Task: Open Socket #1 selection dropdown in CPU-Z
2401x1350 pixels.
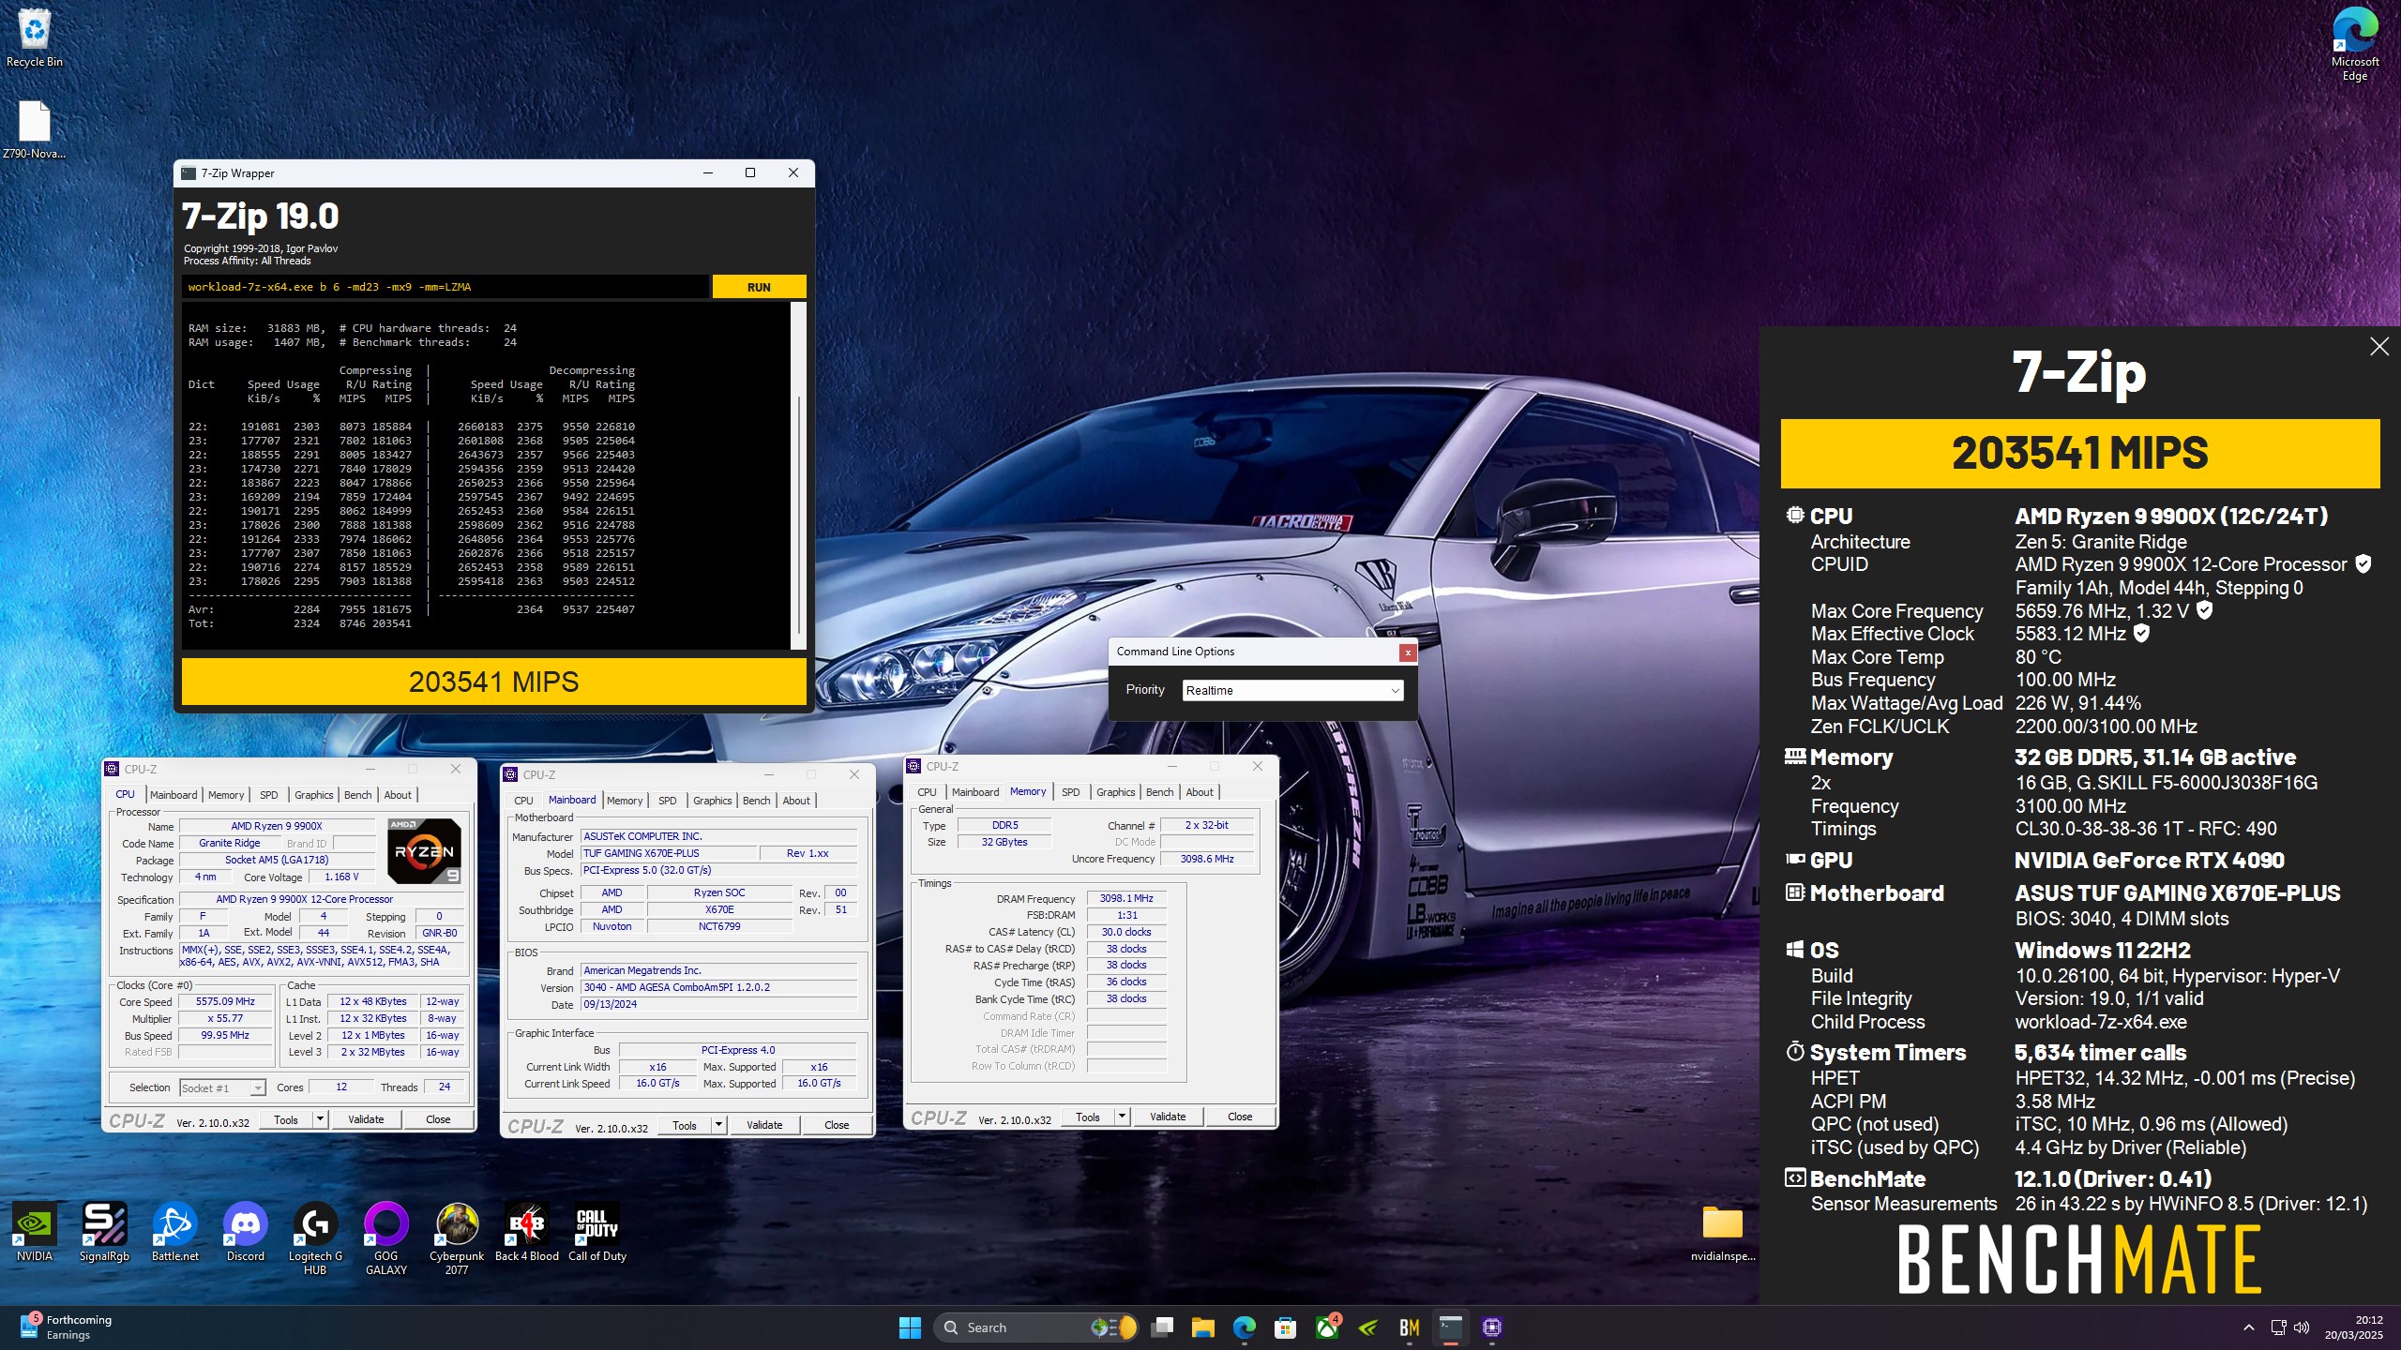Action: (222, 1088)
